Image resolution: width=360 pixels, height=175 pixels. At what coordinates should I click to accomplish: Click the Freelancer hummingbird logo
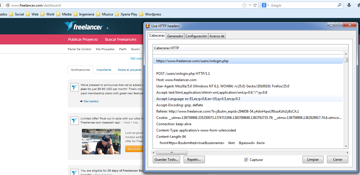click(83, 26)
